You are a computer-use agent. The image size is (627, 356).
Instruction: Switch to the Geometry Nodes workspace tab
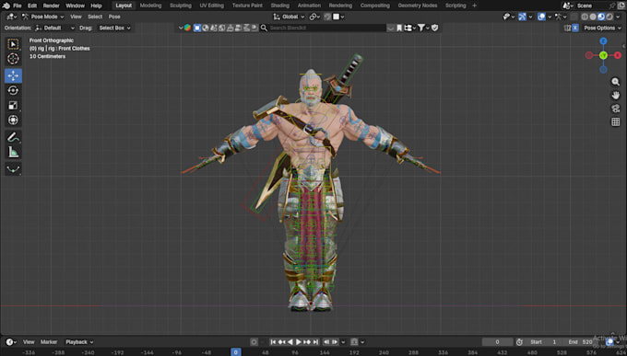pyautogui.click(x=418, y=6)
